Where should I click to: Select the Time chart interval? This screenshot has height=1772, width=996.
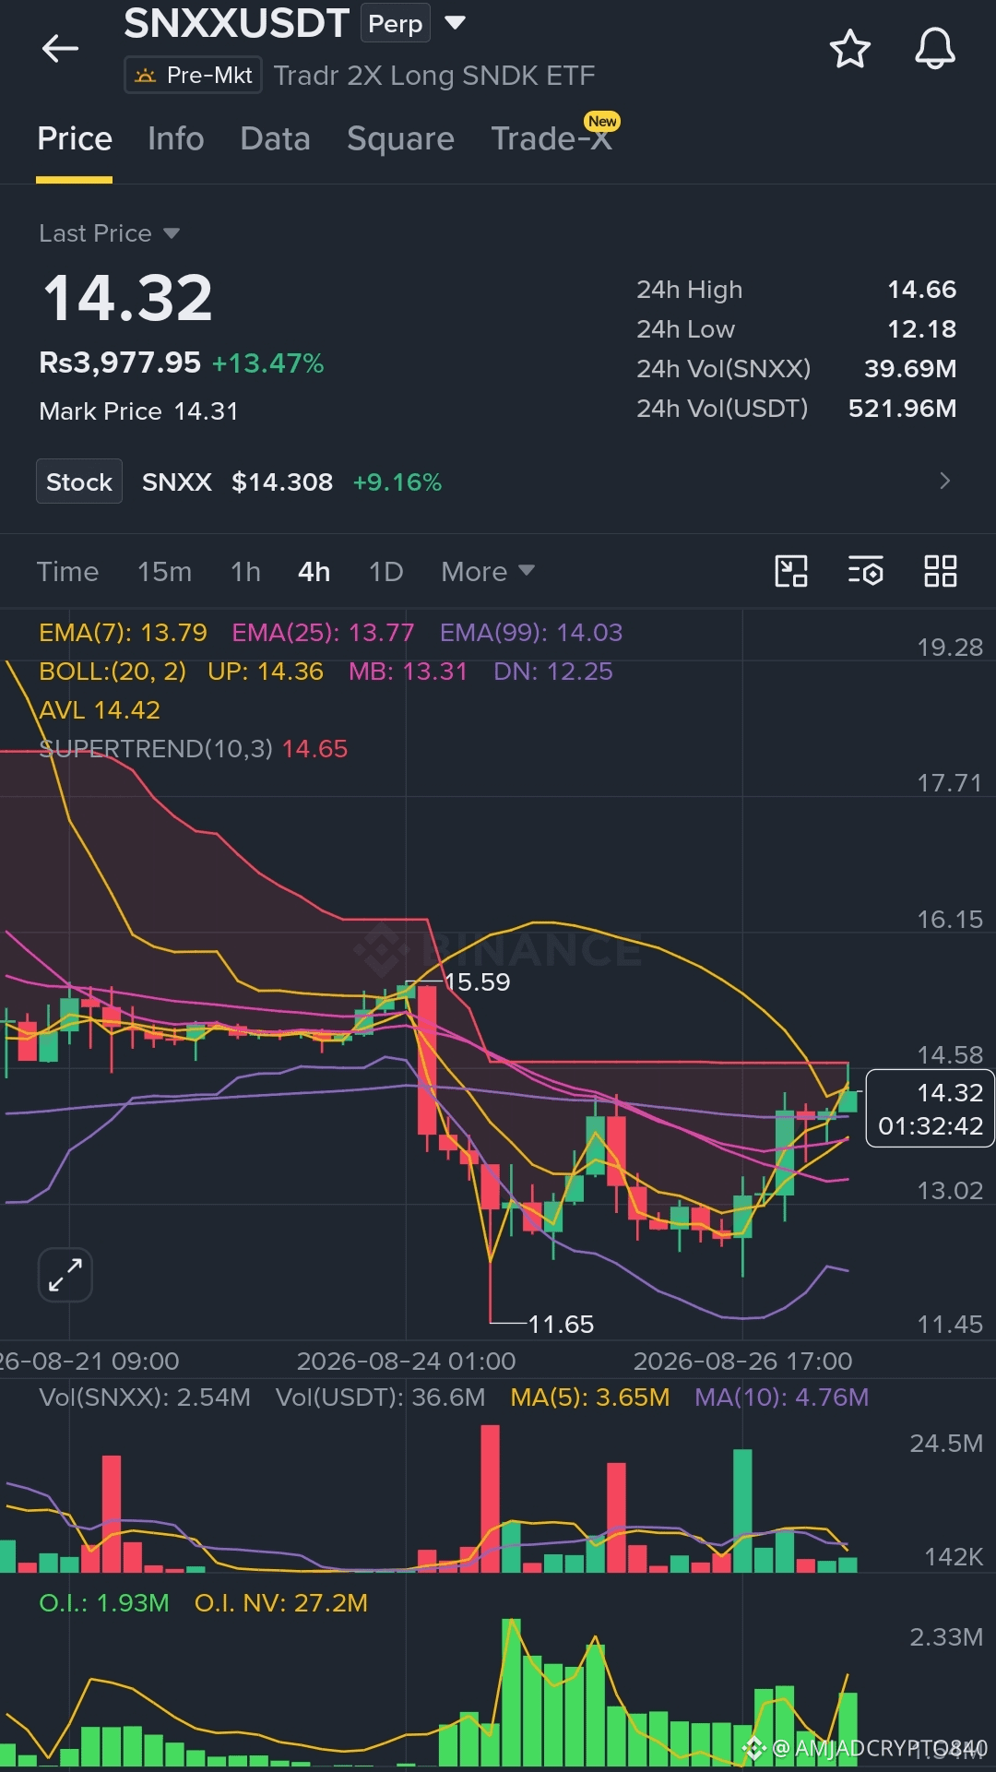pyautogui.click(x=67, y=572)
